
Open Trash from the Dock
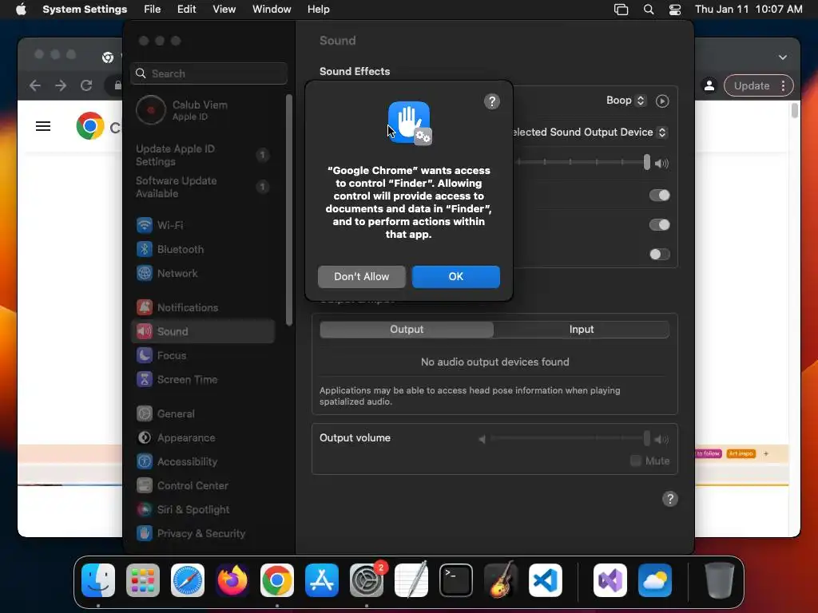(720, 580)
